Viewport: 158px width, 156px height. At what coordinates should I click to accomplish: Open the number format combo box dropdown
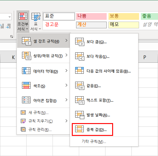click(9, 17)
